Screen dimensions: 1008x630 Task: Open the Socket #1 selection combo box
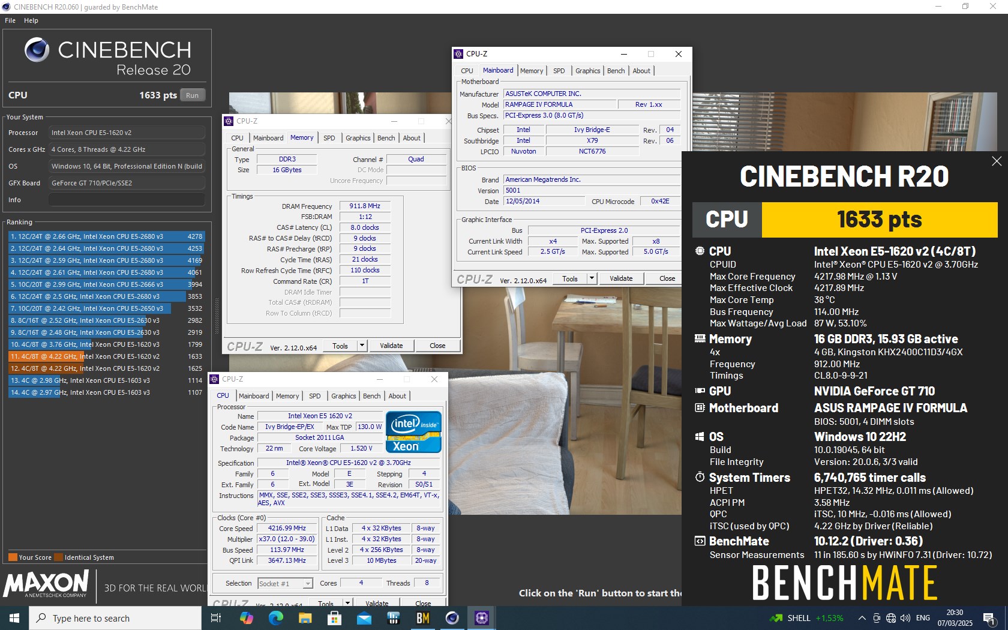pyautogui.click(x=286, y=583)
